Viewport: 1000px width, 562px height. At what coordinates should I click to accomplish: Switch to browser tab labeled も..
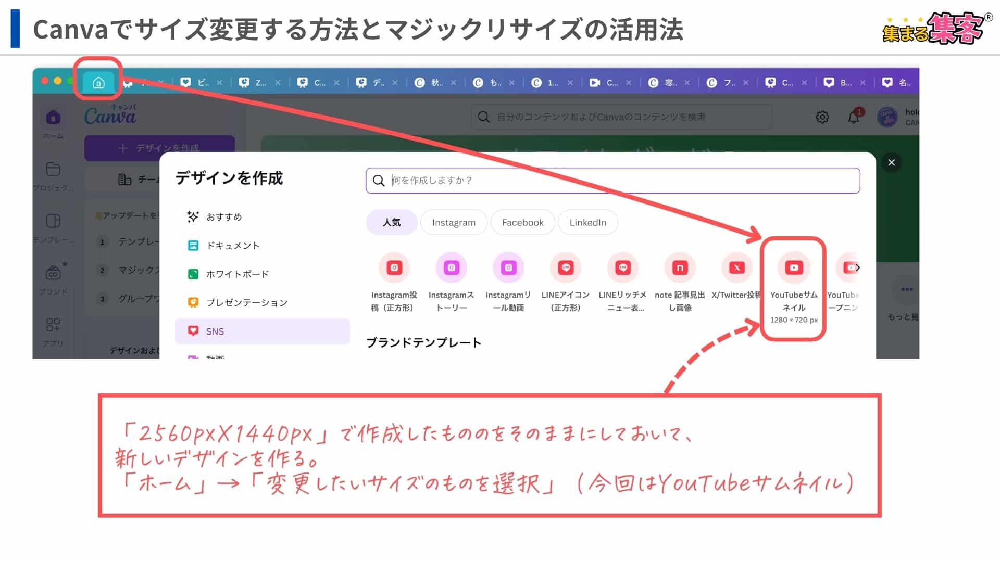pyautogui.click(x=495, y=82)
